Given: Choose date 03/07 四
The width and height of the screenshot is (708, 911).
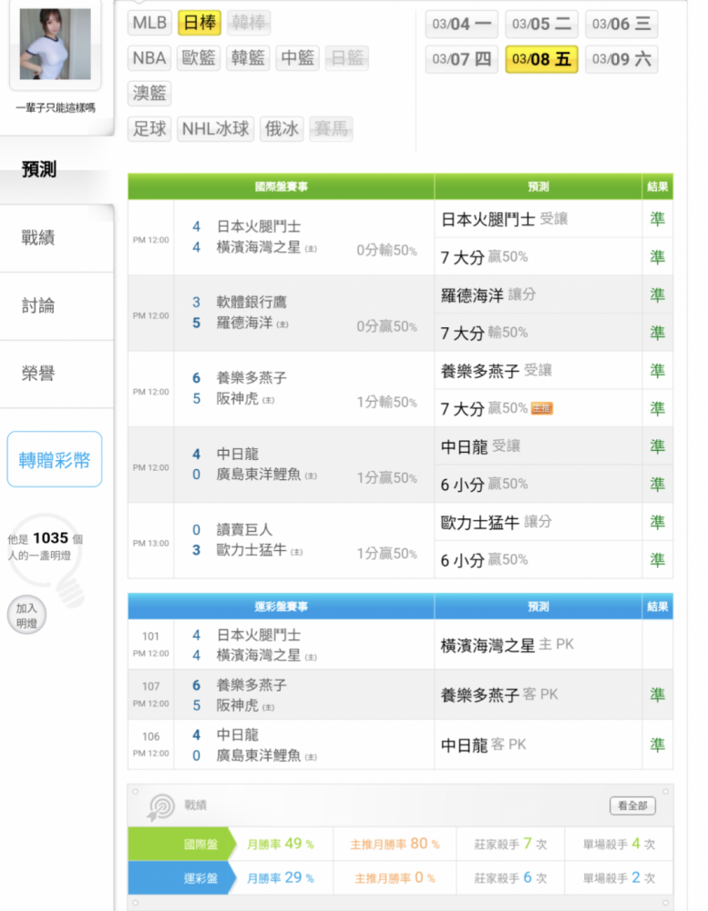Looking at the screenshot, I should click(x=462, y=59).
